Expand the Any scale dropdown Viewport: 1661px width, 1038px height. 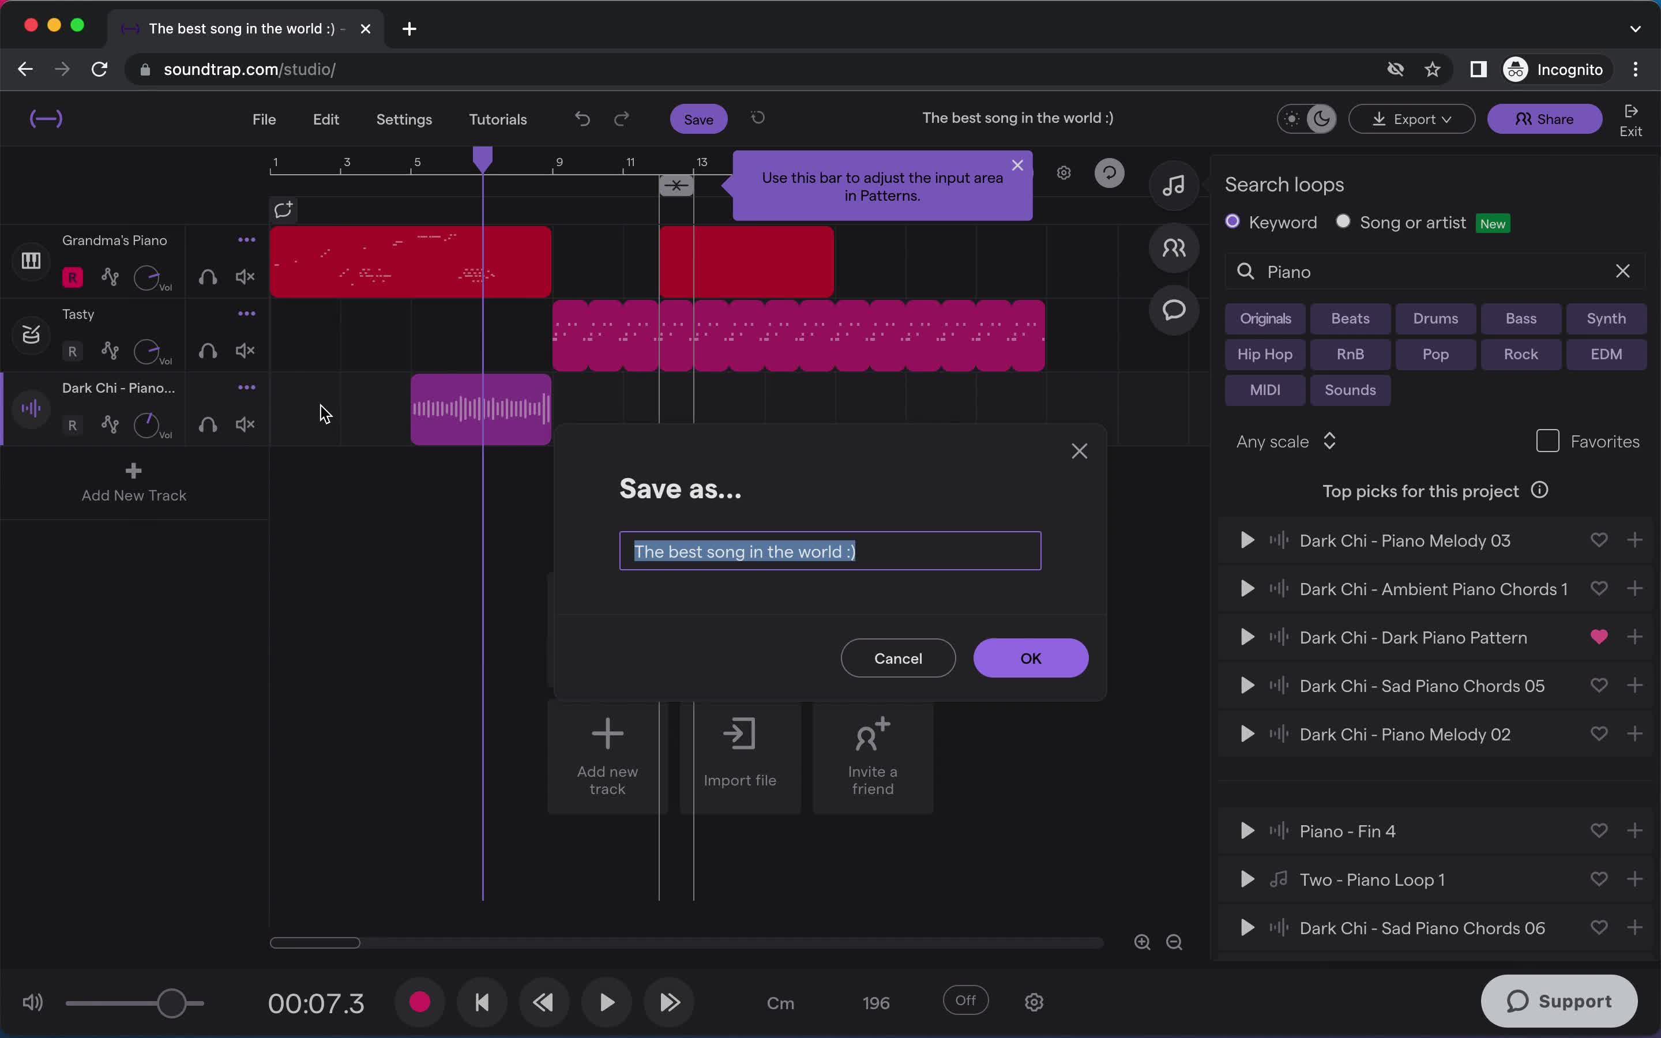pyautogui.click(x=1286, y=441)
